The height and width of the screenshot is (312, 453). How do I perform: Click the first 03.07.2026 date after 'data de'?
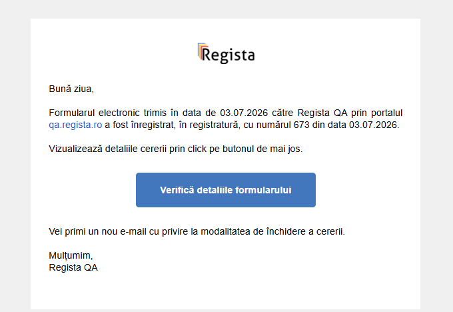(244, 113)
